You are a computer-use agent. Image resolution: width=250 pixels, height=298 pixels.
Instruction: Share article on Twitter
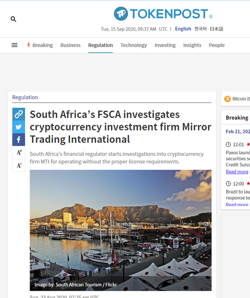(x=19, y=127)
